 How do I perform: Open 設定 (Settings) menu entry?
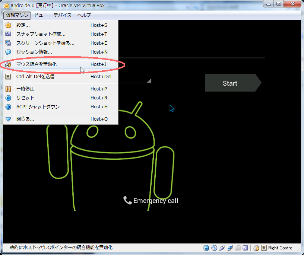60,25
